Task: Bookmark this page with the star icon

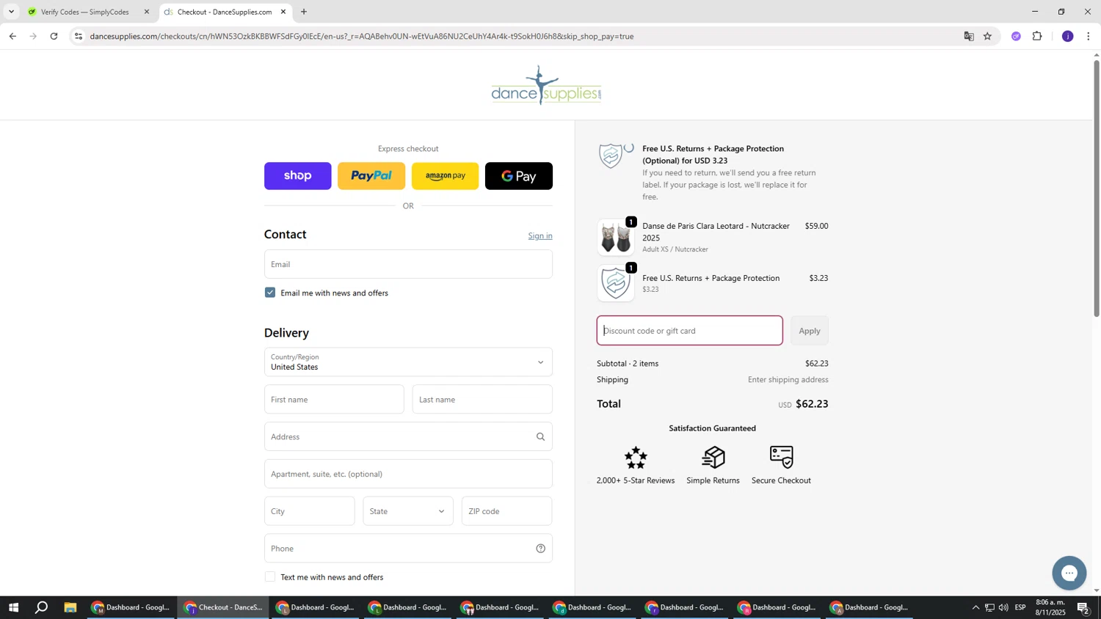Action: point(987,36)
